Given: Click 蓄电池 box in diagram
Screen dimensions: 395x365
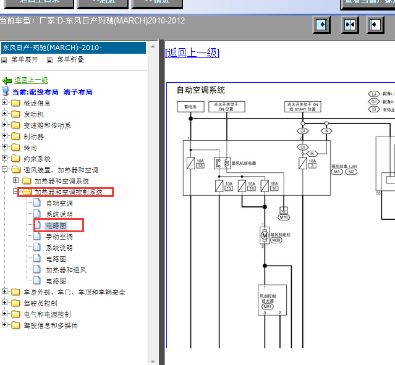Looking at the screenshot, I should [190, 107].
